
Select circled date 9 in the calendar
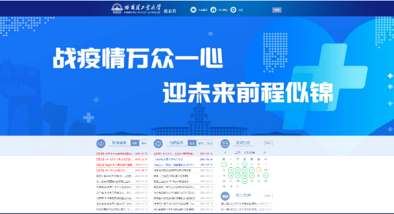231,170
